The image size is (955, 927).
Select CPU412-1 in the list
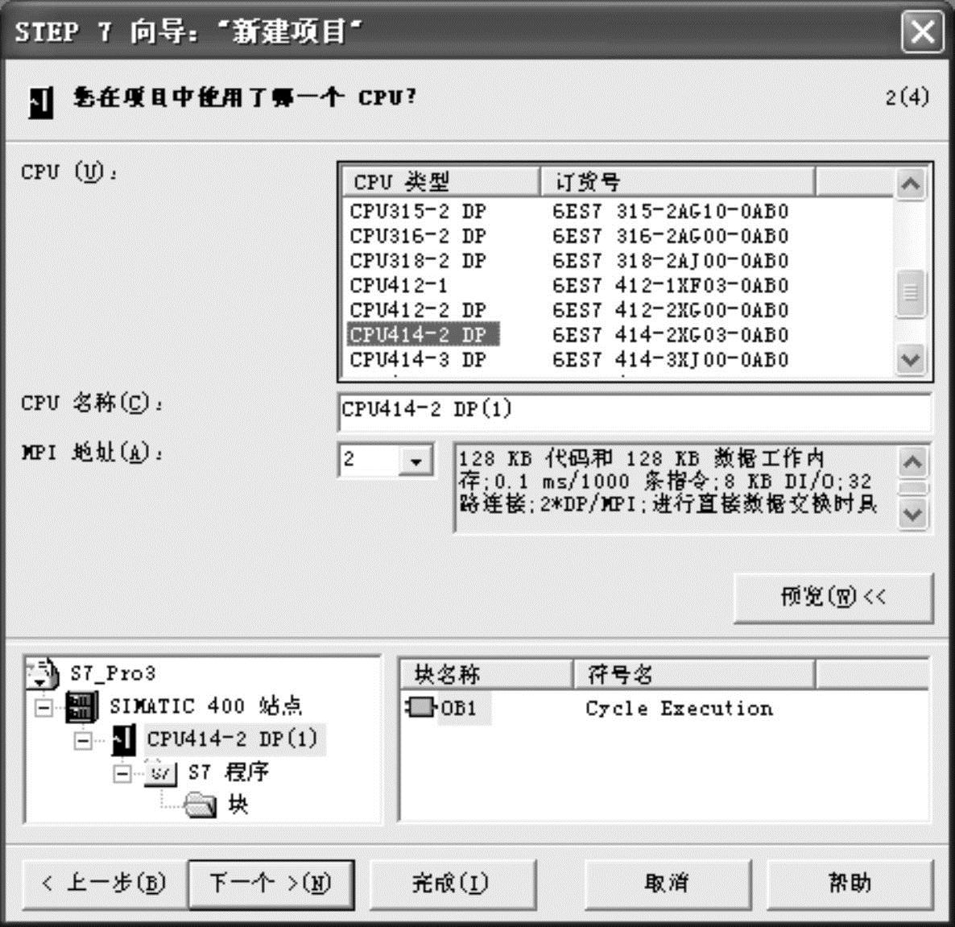point(399,286)
